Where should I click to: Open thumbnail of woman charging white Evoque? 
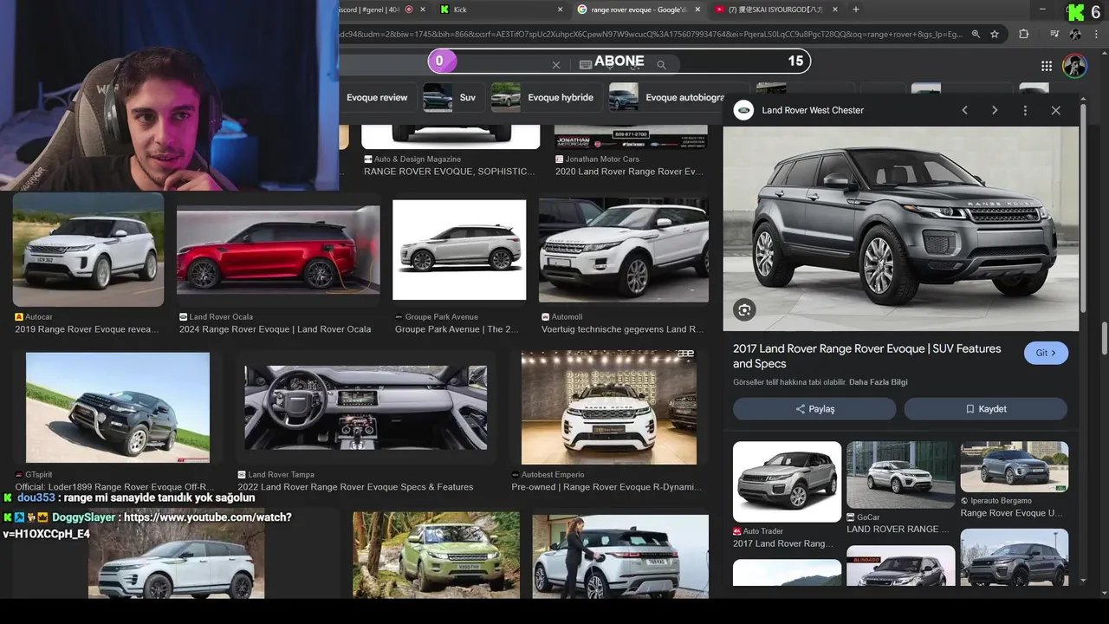tap(620, 556)
